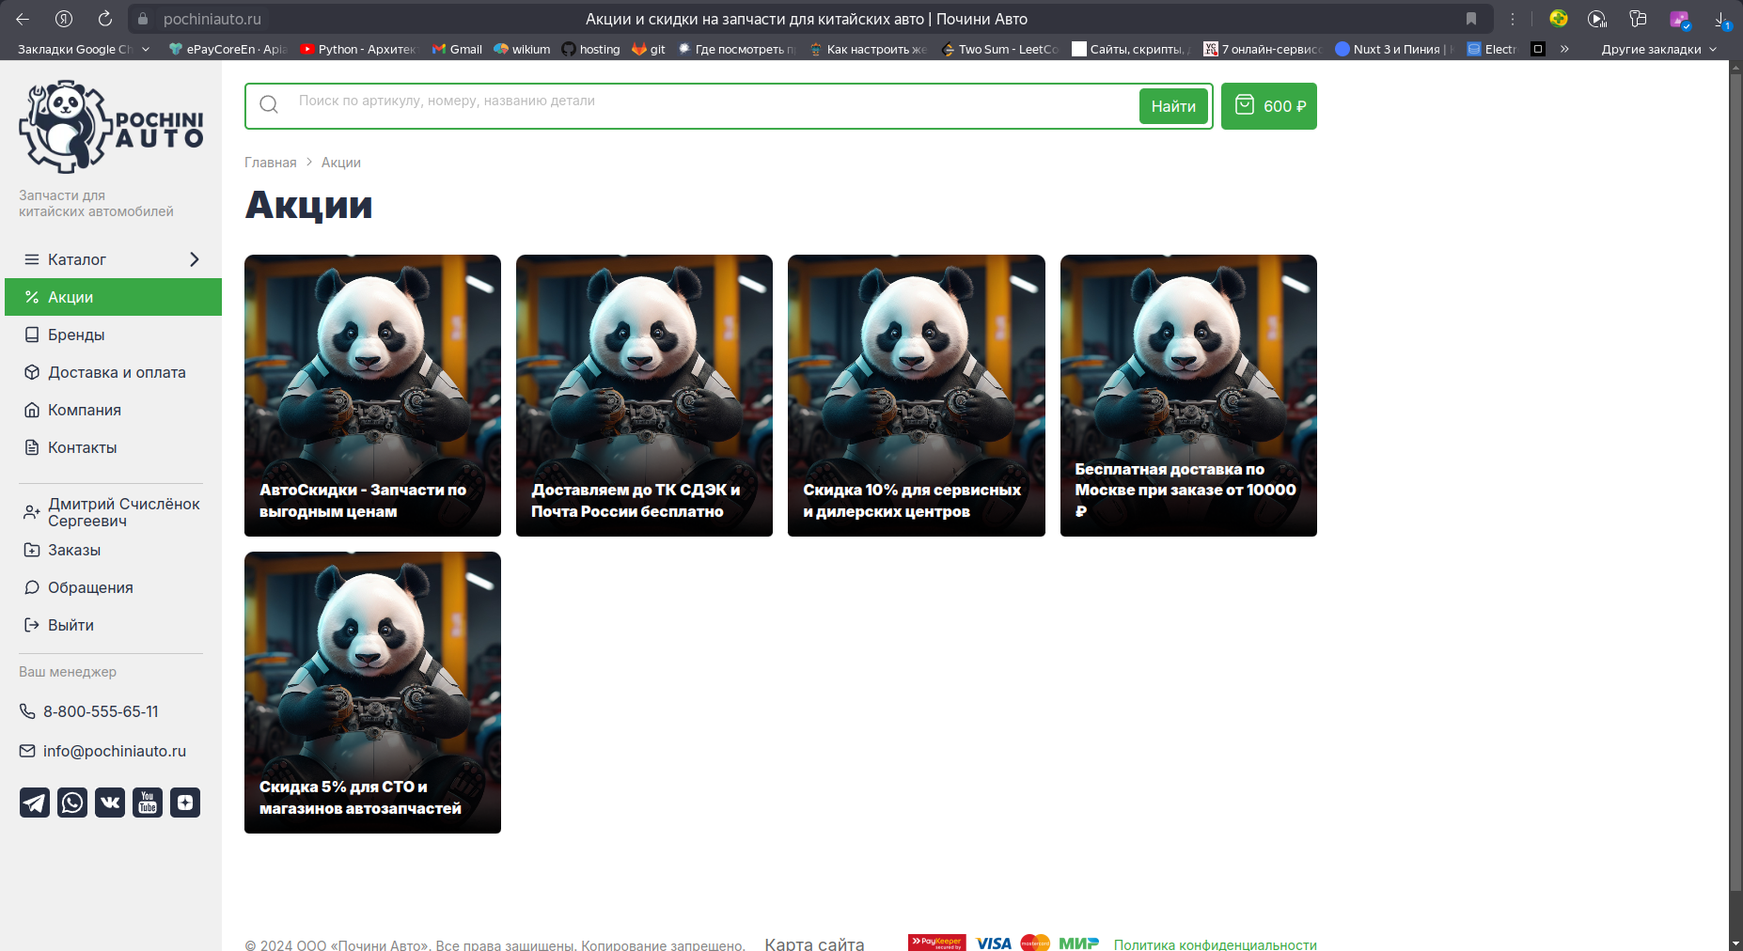The height and width of the screenshot is (951, 1743).
Task: Open the GitLab git bookmark
Action: [x=649, y=49]
